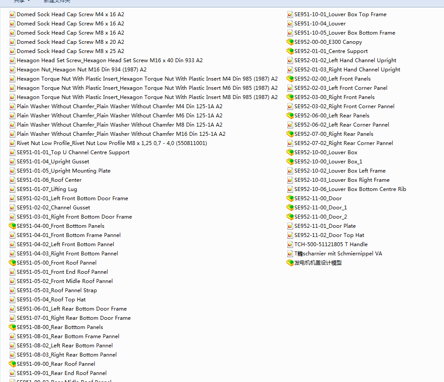Viewport: 444px width, 382px height.
Task: Click the assembly icon of SE952-11-00_Door_1
Action: [x=290, y=208]
